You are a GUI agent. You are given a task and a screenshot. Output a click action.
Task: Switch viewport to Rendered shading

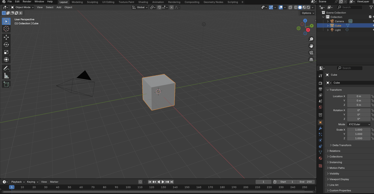coord(309,7)
